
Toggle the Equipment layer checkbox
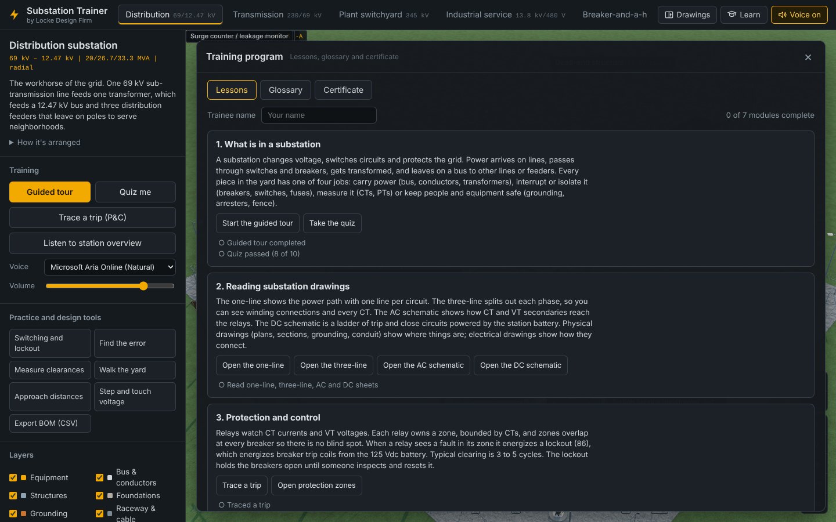pyautogui.click(x=13, y=478)
